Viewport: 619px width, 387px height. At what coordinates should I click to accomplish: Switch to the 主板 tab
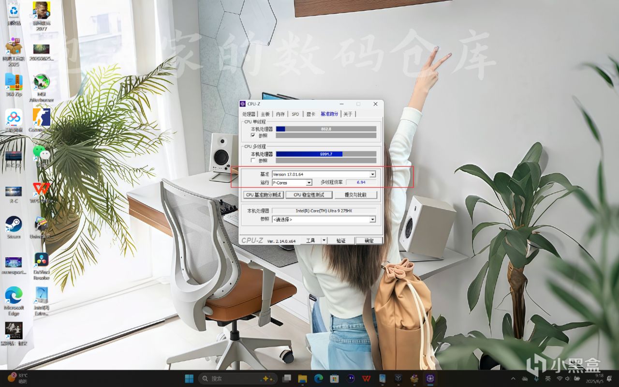[265, 114]
